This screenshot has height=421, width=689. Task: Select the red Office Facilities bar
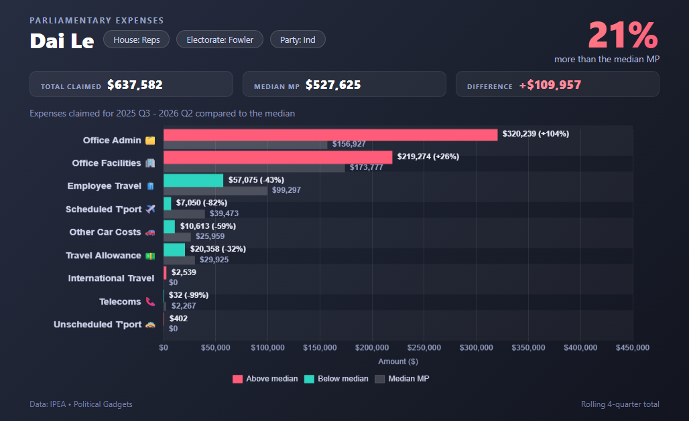pos(277,157)
